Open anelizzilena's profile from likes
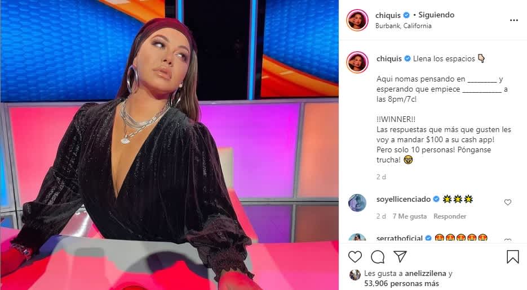This screenshot has width=527, height=290. (x=426, y=274)
